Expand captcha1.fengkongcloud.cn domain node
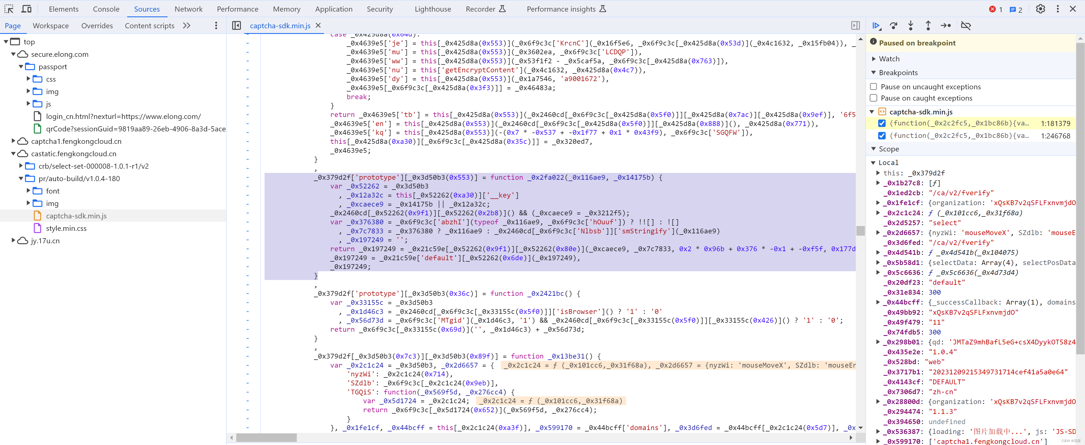This screenshot has width=1085, height=445. (x=13, y=141)
